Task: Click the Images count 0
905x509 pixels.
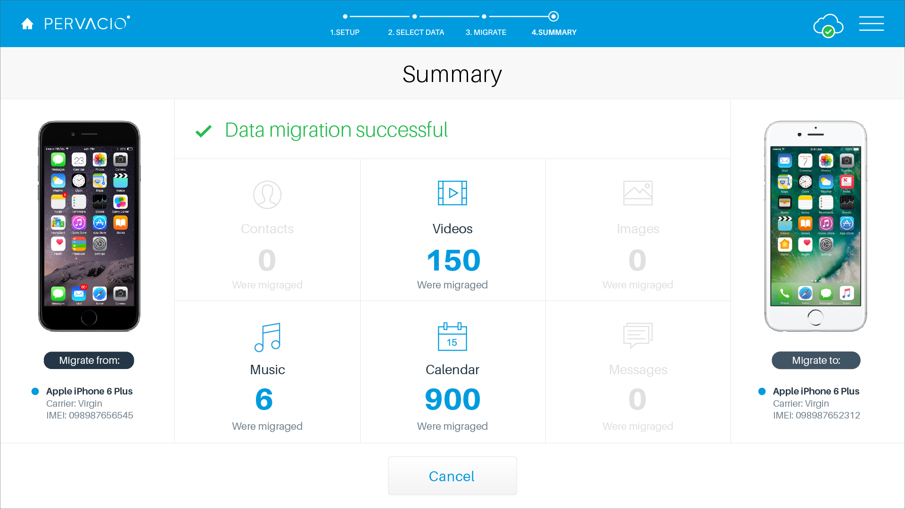Action: pos(637,261)
